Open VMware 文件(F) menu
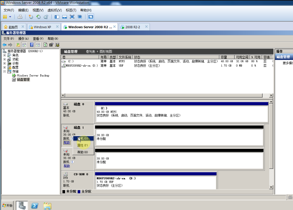293x210 pixels. point(9,10)
